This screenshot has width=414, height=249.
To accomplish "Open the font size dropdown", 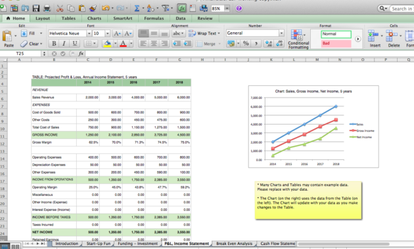I will pyautogui.click(x=108, y=33).
